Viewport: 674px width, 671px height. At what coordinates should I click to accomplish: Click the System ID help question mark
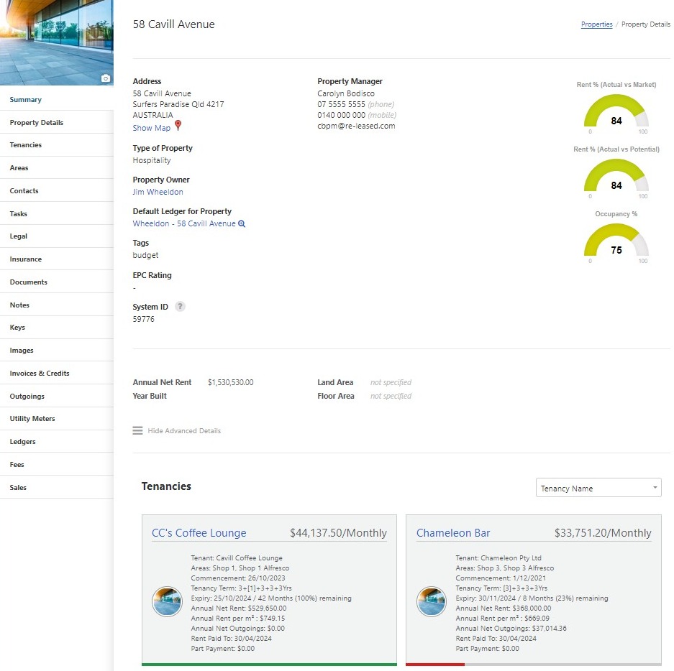pyautogui.click(x=180, y=307)
